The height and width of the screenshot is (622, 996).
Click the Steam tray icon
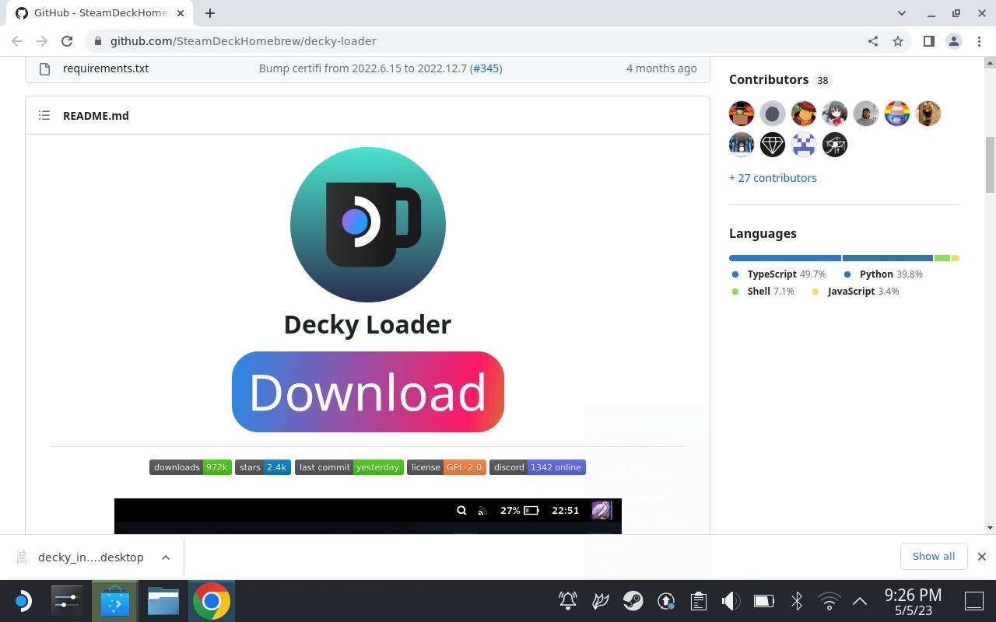pos(633,601)
